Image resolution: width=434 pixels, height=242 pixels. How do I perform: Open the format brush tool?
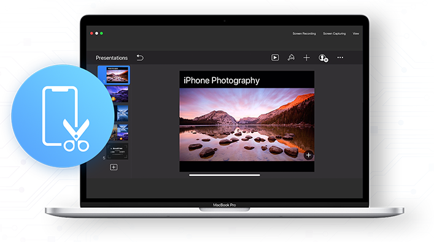pyautogui.click(x=291, y=58)
